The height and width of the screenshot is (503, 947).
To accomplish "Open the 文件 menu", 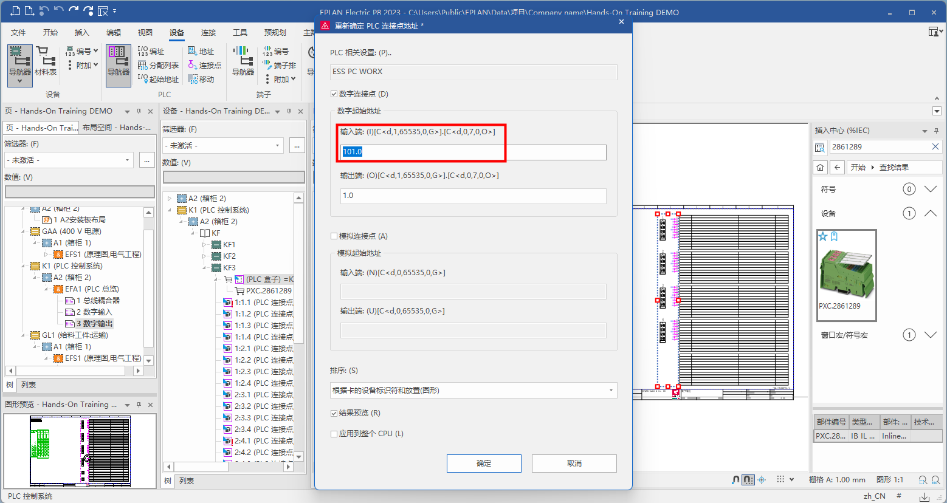I will tap(18, 32).
